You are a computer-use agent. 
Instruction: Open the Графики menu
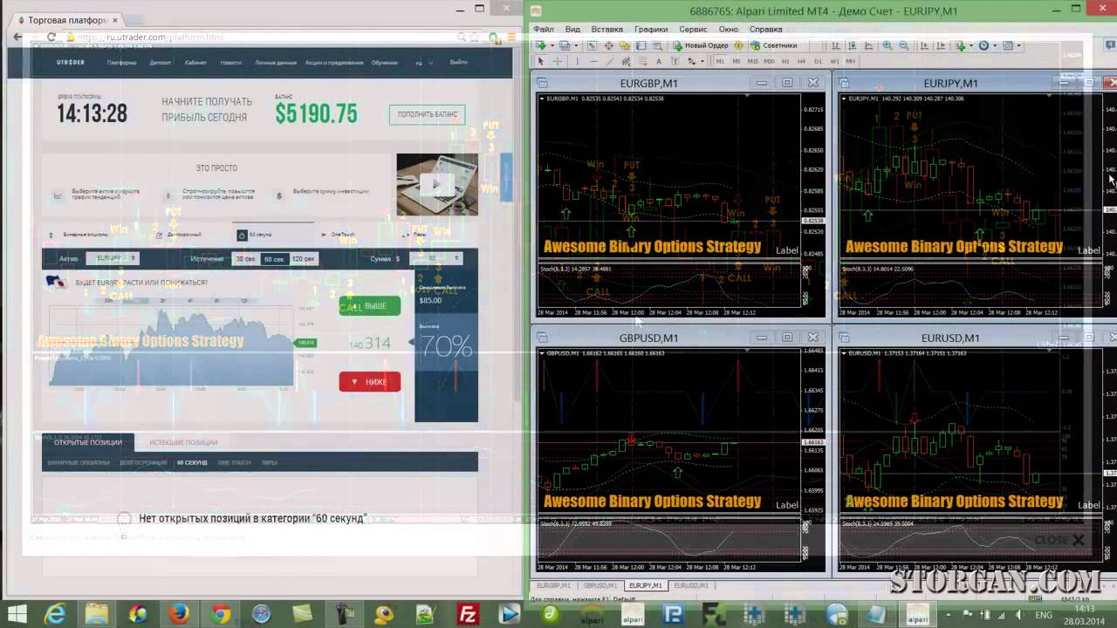(x=651, y=29)
